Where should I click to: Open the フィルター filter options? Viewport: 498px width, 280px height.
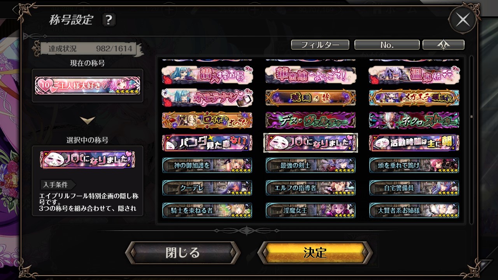coord(320,45)
